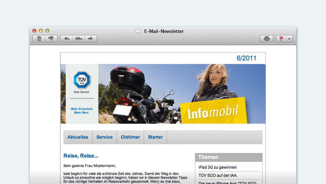Click the E-Mail-Newsletter window title

(x=164, y=31)
